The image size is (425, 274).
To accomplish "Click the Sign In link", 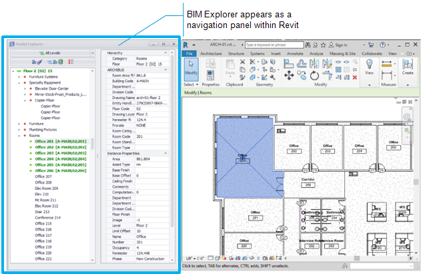I will (x=341, y=45).
